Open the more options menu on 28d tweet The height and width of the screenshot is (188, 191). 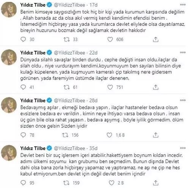pyautogui.click(x=183, y=100)
